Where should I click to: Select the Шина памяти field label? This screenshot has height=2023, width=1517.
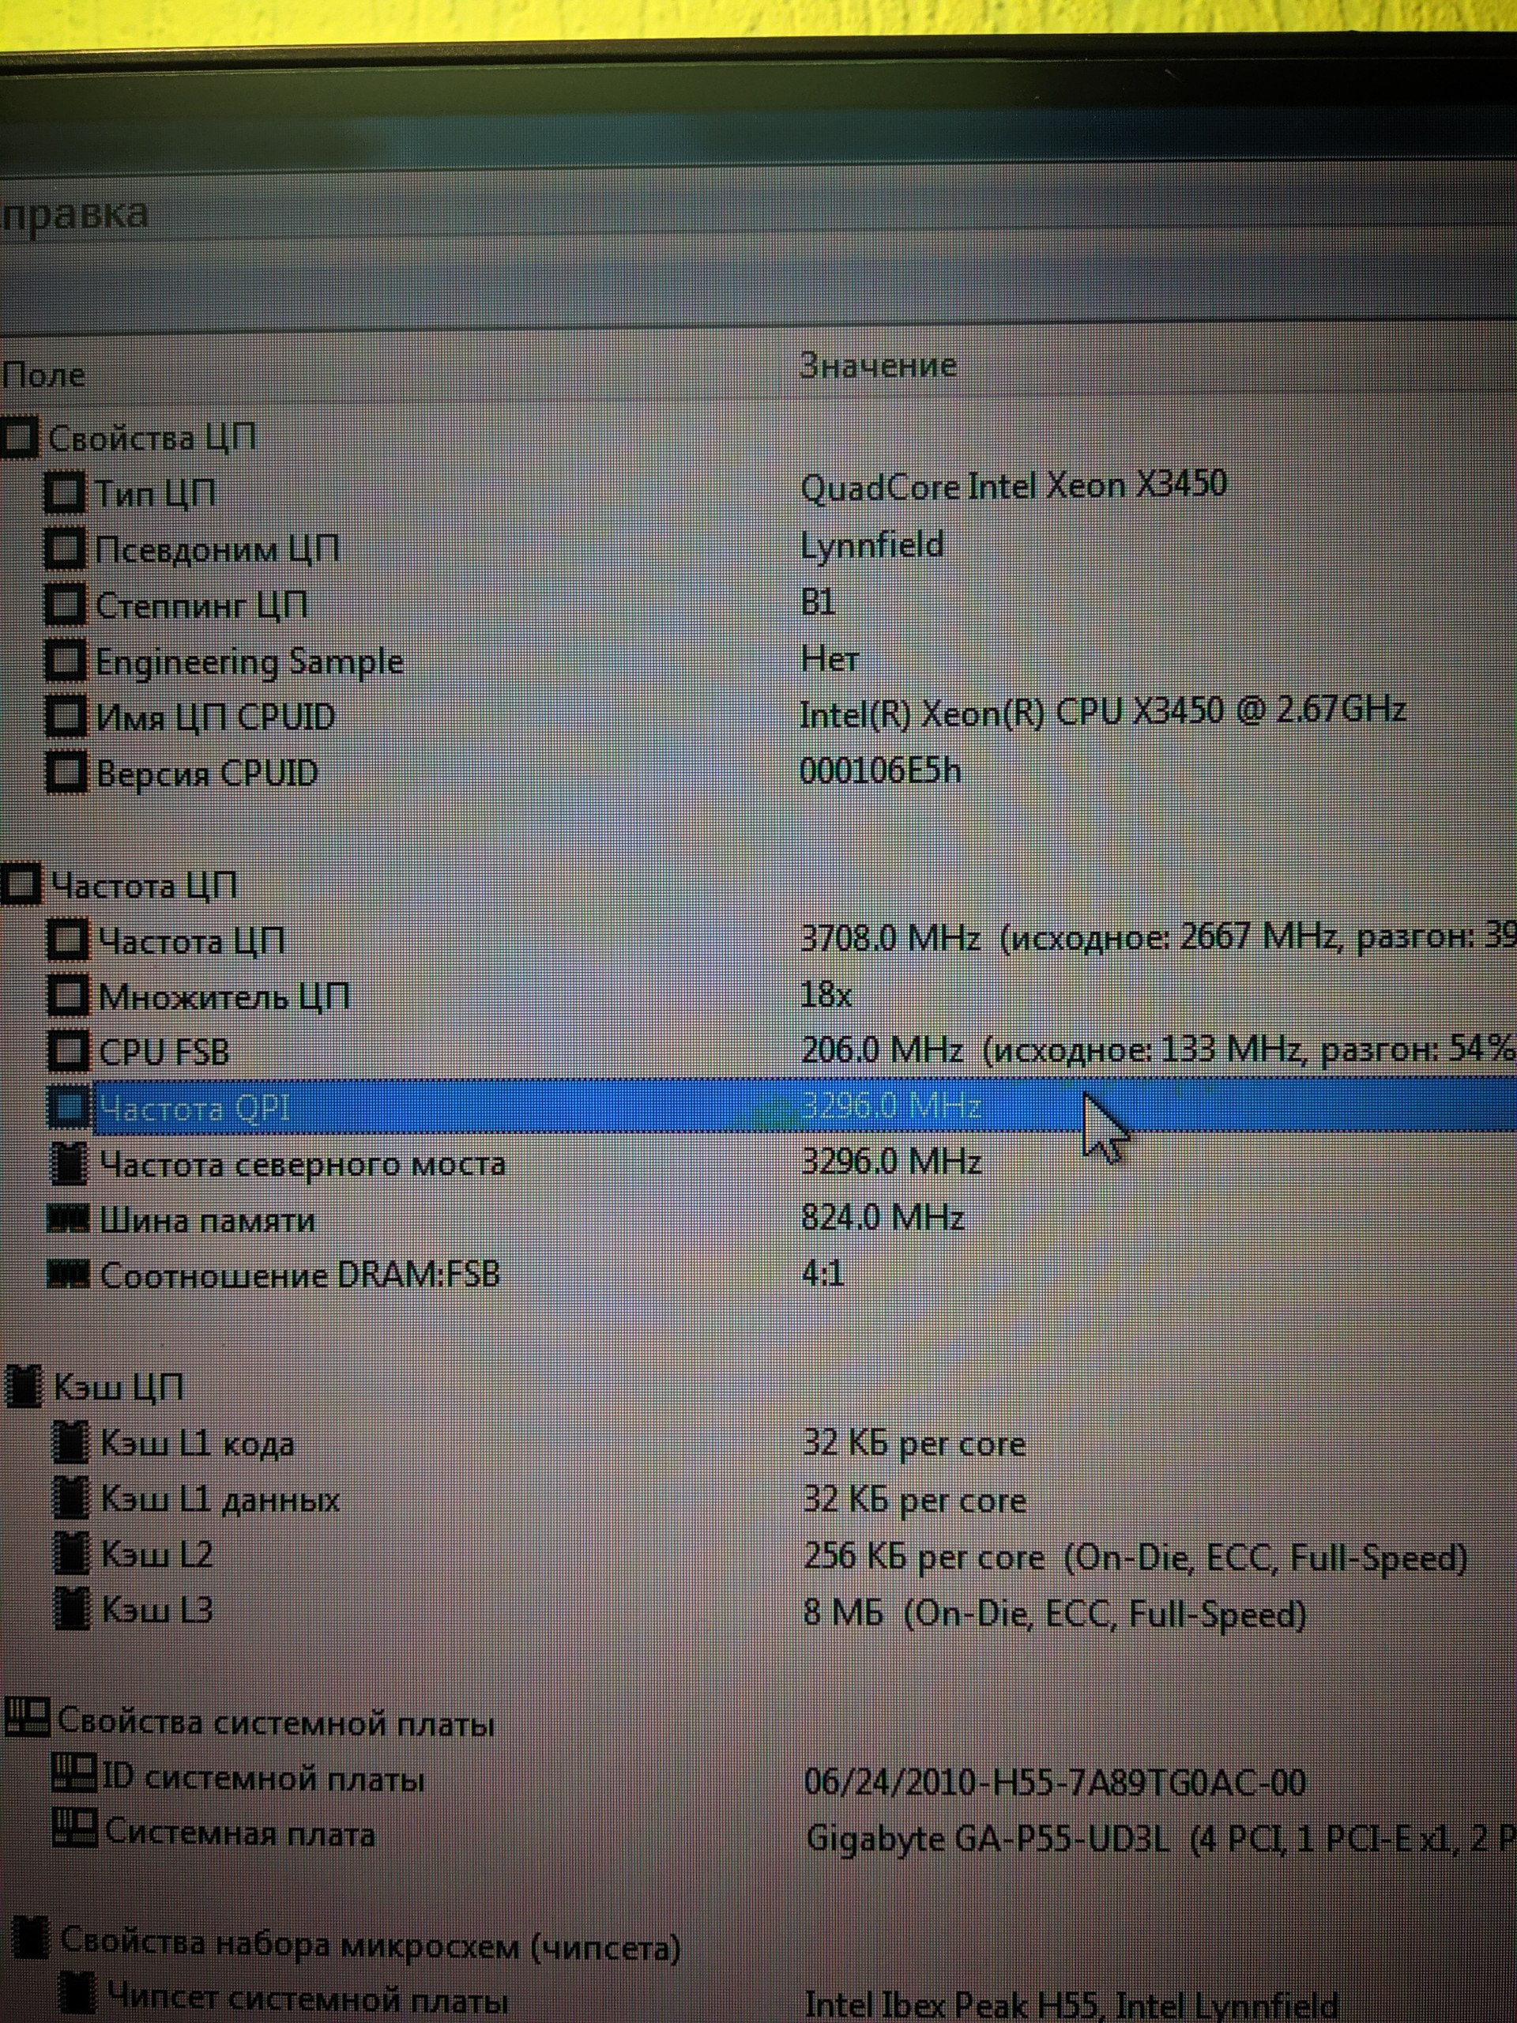point(208,1220)
